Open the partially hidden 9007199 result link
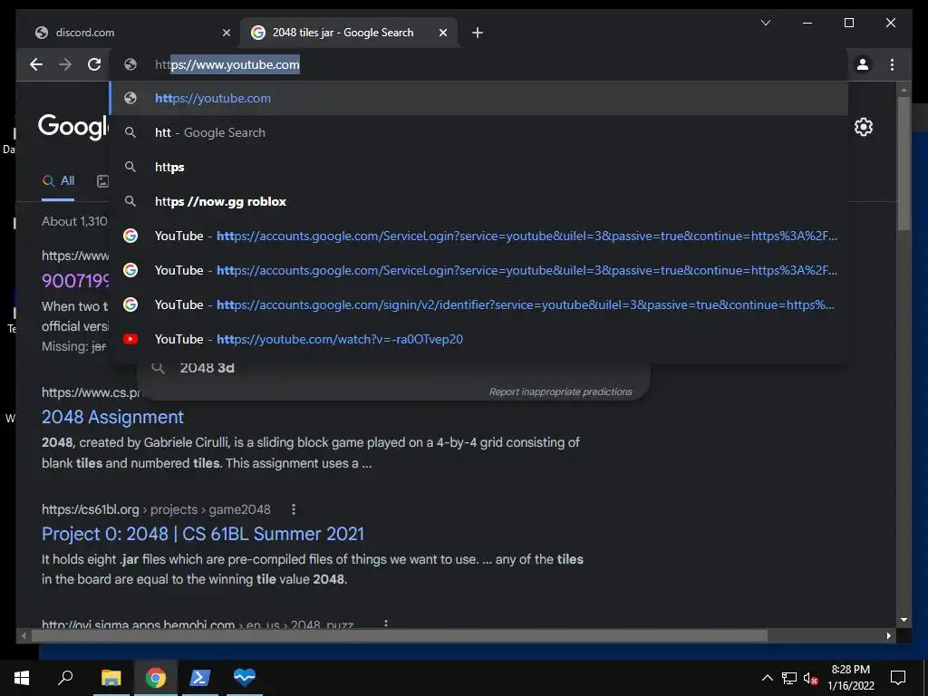Viewport: 928px width, 696px height. pos(74,281)
